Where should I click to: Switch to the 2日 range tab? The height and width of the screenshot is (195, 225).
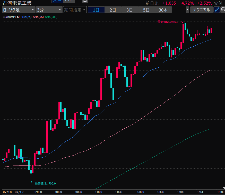113,10
